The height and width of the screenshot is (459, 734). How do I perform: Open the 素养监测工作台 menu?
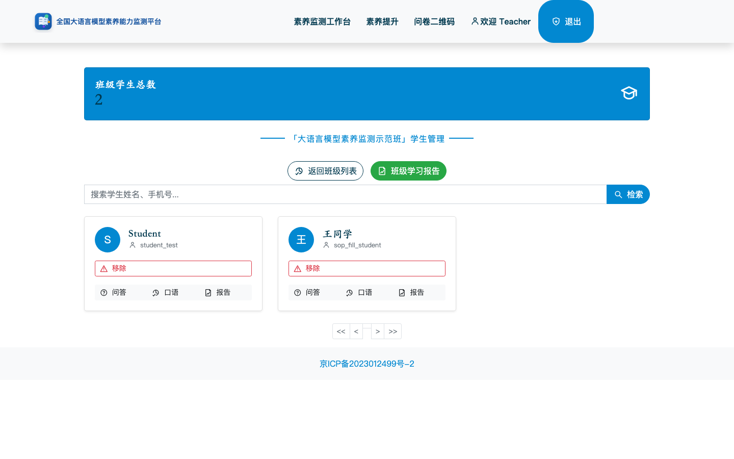[x=322, y=21]
